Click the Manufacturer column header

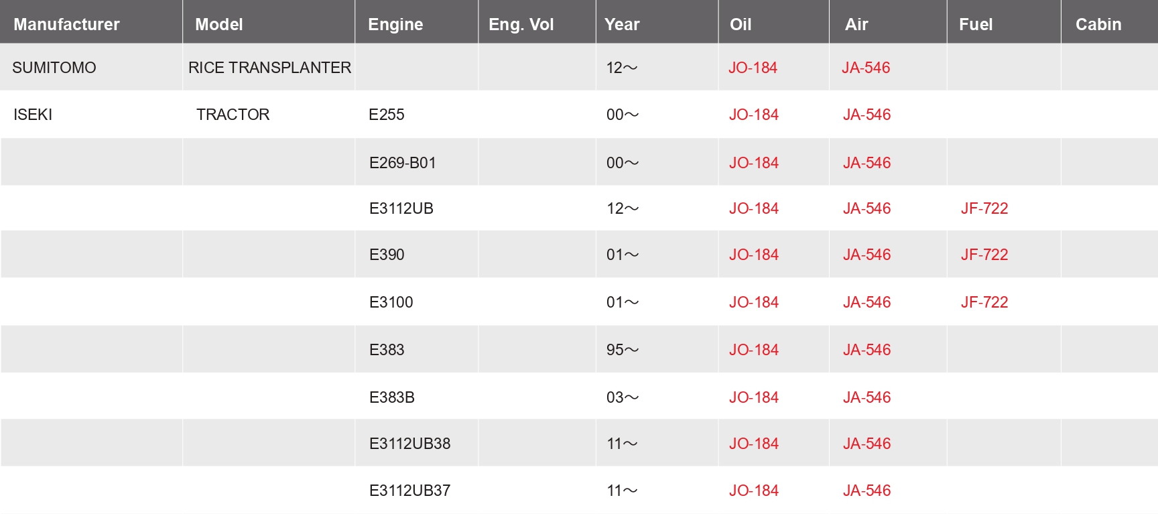[x=66, y=25]
